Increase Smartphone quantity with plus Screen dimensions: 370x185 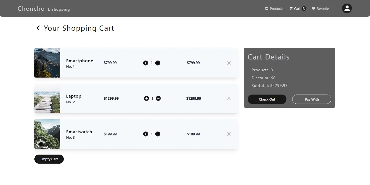146,63
